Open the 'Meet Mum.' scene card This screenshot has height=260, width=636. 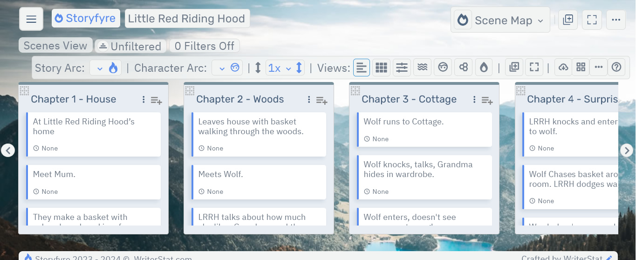pyautogui.click(x=93, y=182)
